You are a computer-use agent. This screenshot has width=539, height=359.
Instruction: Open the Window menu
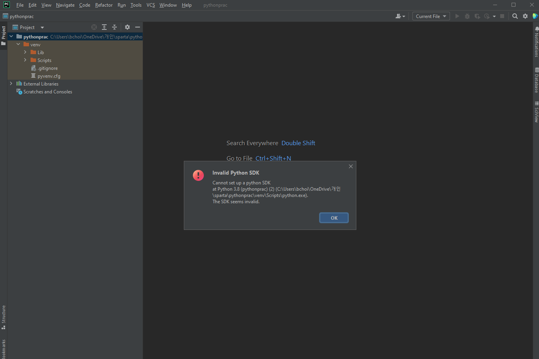click(x=168, y=5)
